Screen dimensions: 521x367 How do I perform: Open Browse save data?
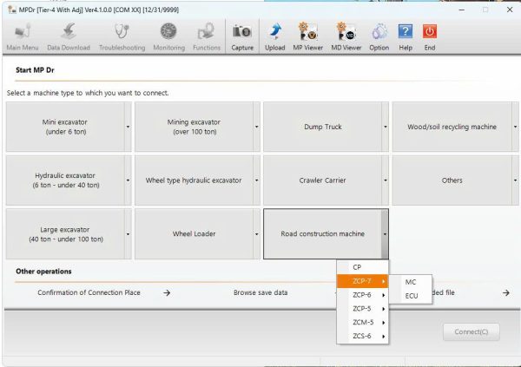point(260,292)
